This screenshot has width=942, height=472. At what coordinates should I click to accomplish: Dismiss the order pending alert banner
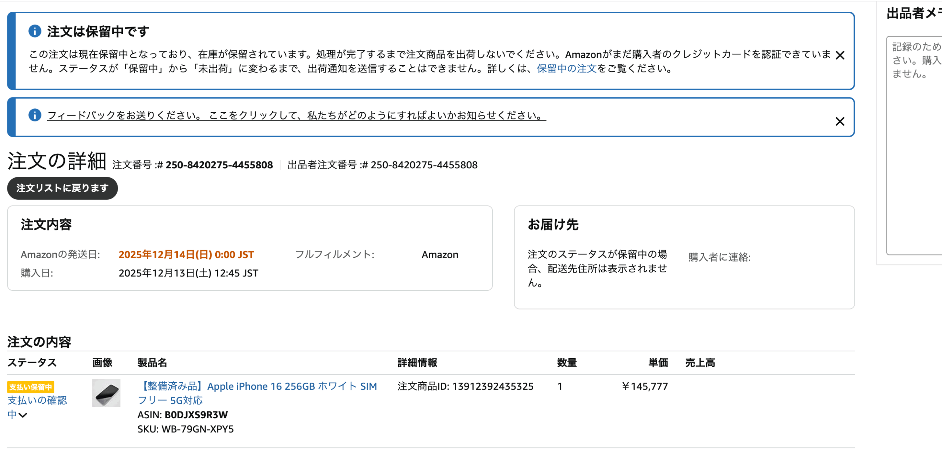coord(839,55)
